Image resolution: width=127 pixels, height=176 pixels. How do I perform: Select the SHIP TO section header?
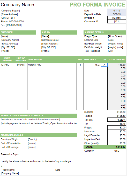click(x=59, y=32)
